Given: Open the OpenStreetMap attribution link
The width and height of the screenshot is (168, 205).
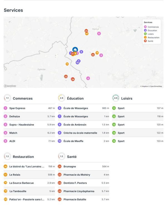Looking at the screenshot, I should point(156,86).
